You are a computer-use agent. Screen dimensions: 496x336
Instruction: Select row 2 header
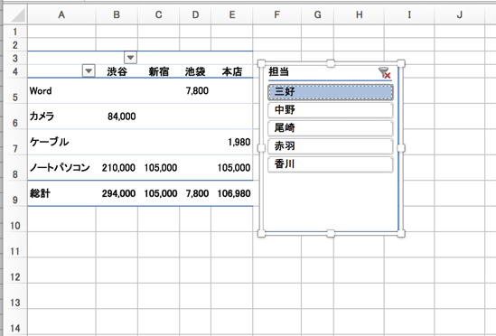15,45
